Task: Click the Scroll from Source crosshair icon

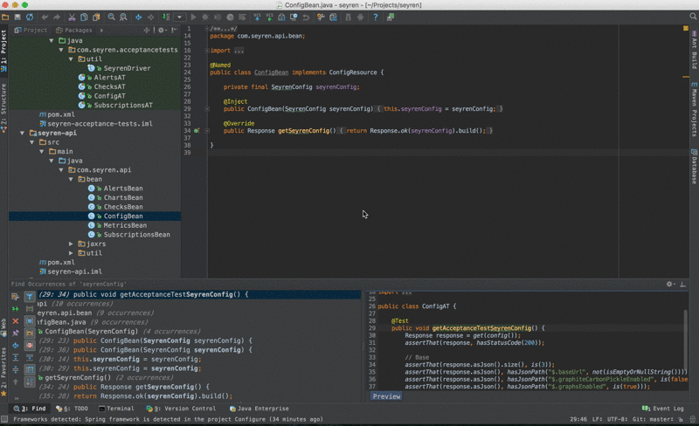Action: point(146,31)
